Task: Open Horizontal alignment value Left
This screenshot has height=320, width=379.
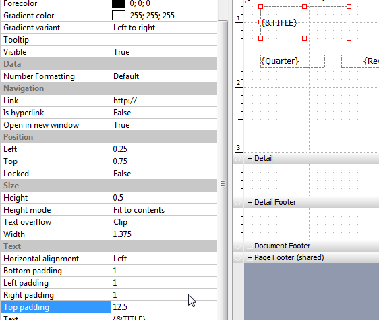Action: click(164, 259)
